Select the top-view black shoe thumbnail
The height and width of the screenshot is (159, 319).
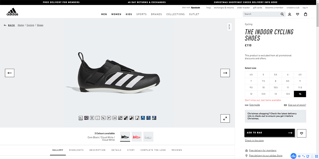pos(92,118)
